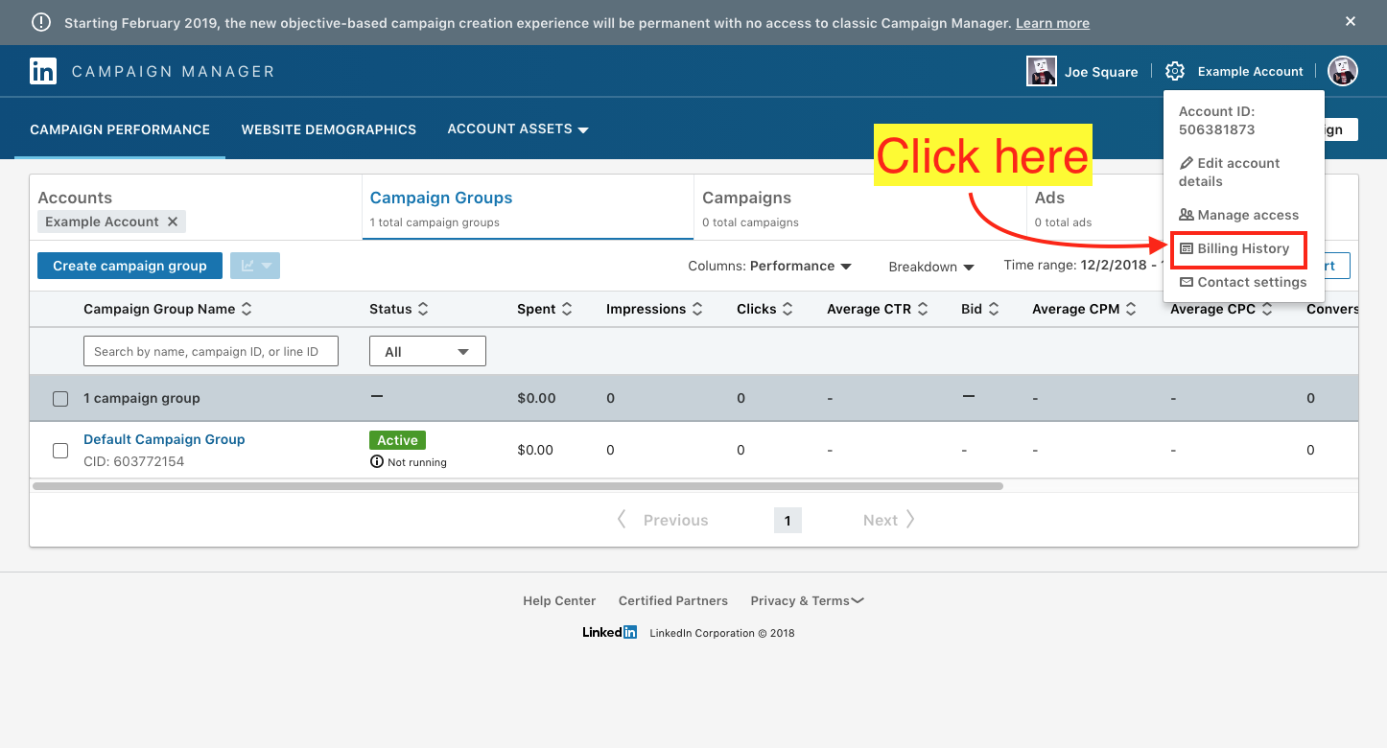Screen dimensions: 1387x748
Task: Open Edit account details menu item
Action: tap(1230, 172)
